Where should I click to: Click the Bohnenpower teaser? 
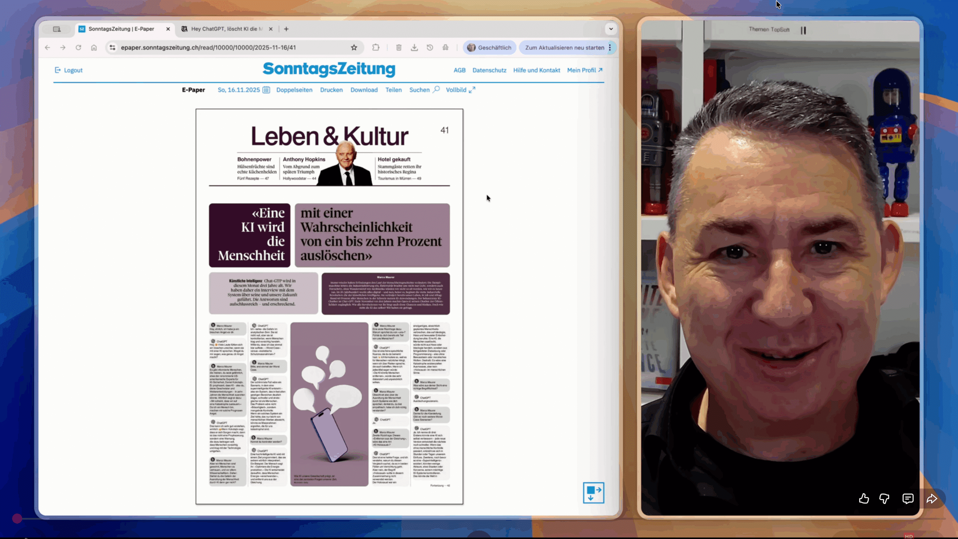point(257,169)
